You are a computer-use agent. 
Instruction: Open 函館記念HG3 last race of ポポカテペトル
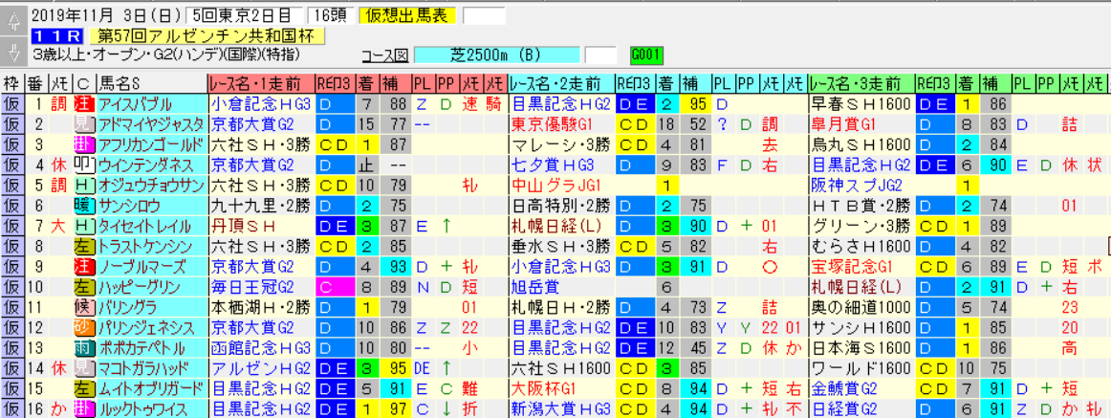point(260,348)
